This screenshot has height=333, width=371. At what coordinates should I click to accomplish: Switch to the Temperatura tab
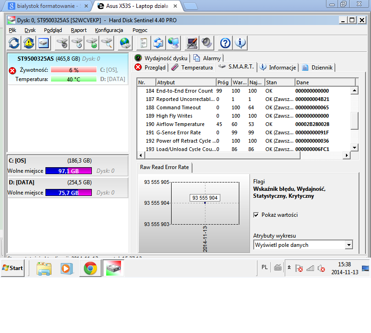click(192, 68)
